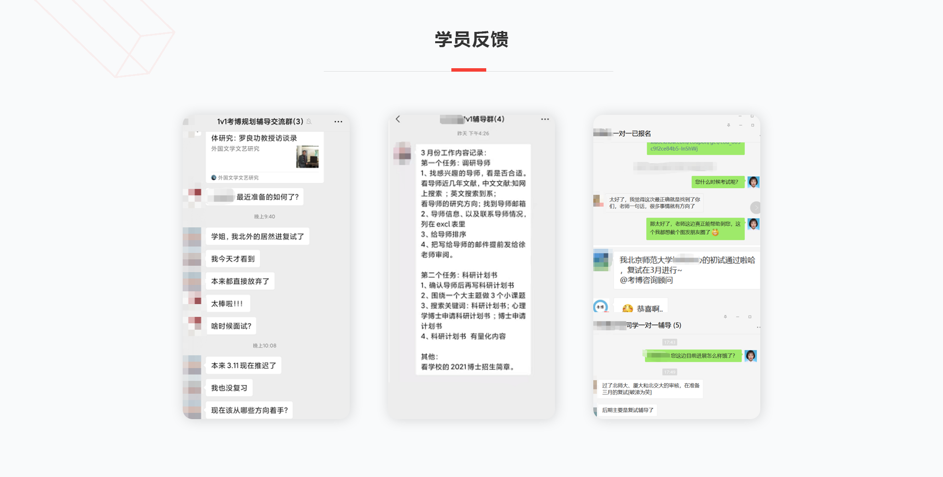This screenshot has height=477, width=943.
Task: Open the green coupon link ending c9f2ce84b5-InShWj
Action: pos(695,148)
